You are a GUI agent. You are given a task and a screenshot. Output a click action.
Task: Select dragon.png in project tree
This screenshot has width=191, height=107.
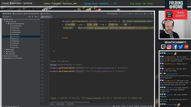click(x=16, y=30)
